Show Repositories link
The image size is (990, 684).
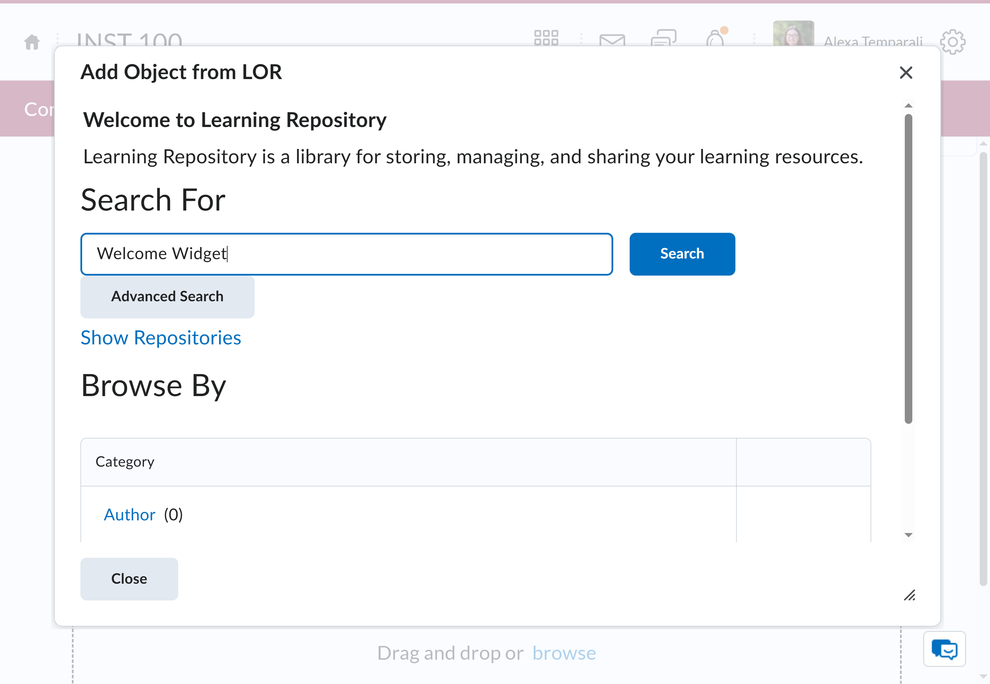[161, 338]
